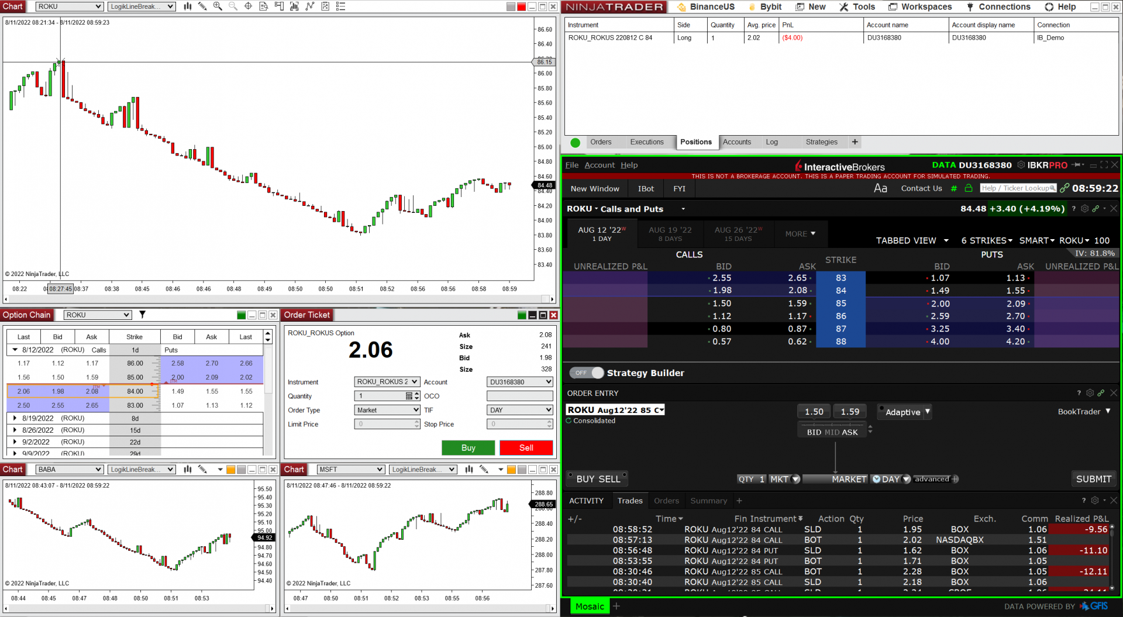Viewport: 1123px width, 617px height.
Task: Turn on the Strategy Builder switch
Action: 587,373
